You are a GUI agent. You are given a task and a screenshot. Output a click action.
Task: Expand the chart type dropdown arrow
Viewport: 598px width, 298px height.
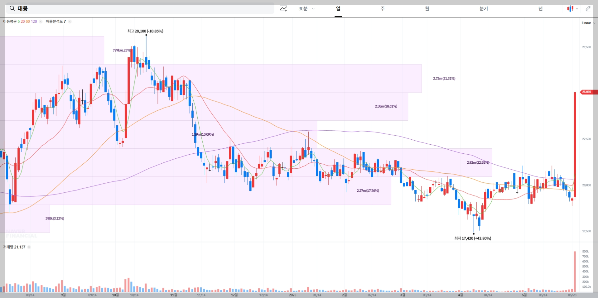tap(577, 9)
